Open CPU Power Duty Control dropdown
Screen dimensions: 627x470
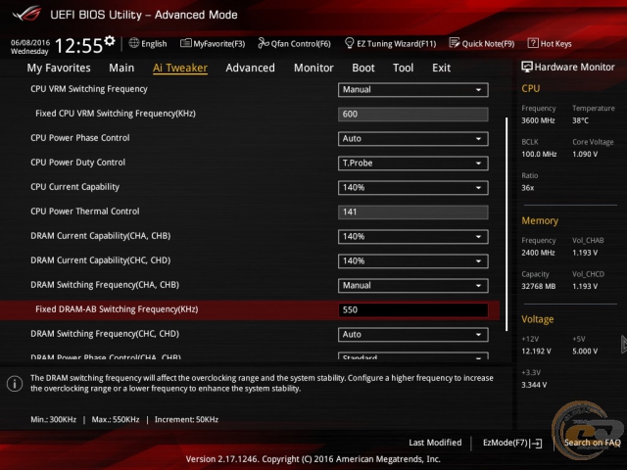click(x=413, y=164)
